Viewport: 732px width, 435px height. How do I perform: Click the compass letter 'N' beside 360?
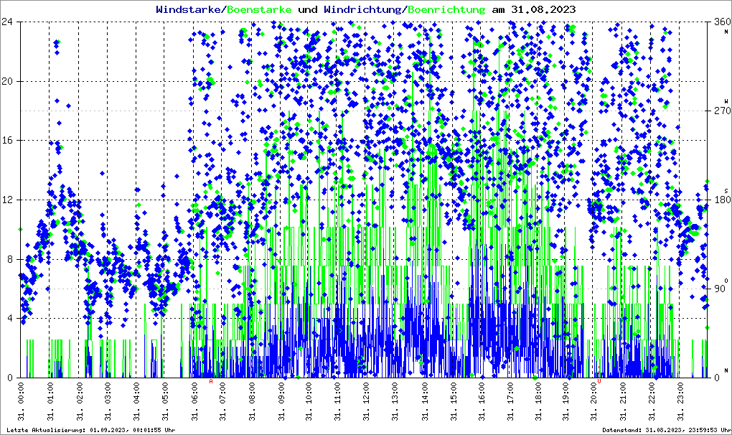click(x=726, y=32)
